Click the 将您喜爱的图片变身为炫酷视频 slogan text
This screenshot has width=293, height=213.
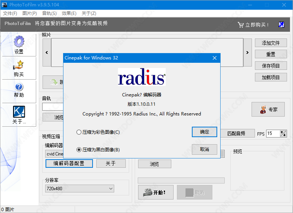click(71, 24)
